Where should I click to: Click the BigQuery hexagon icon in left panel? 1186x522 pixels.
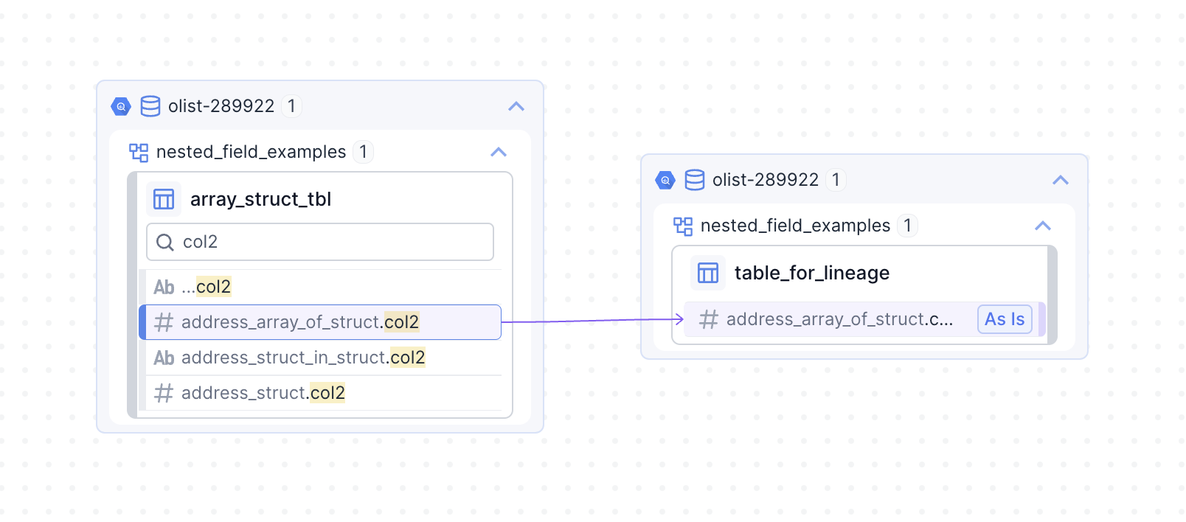click(x=121, y=106)
